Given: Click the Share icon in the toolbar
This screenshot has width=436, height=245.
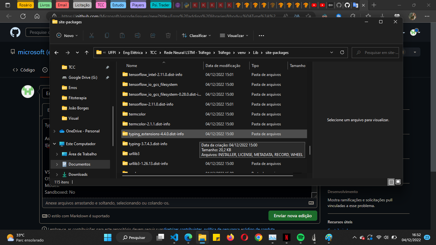Looking at the screenshot, I should point(153,35).
